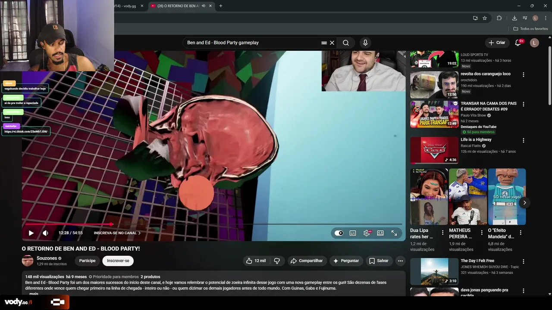
Task: Subscribe with the Inscrever-se button
Action: coord(118,260)
